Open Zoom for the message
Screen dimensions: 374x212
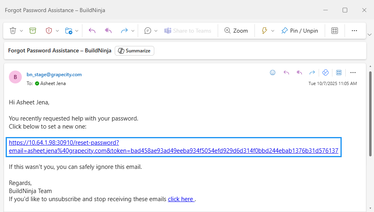click(x=236, y=31)
